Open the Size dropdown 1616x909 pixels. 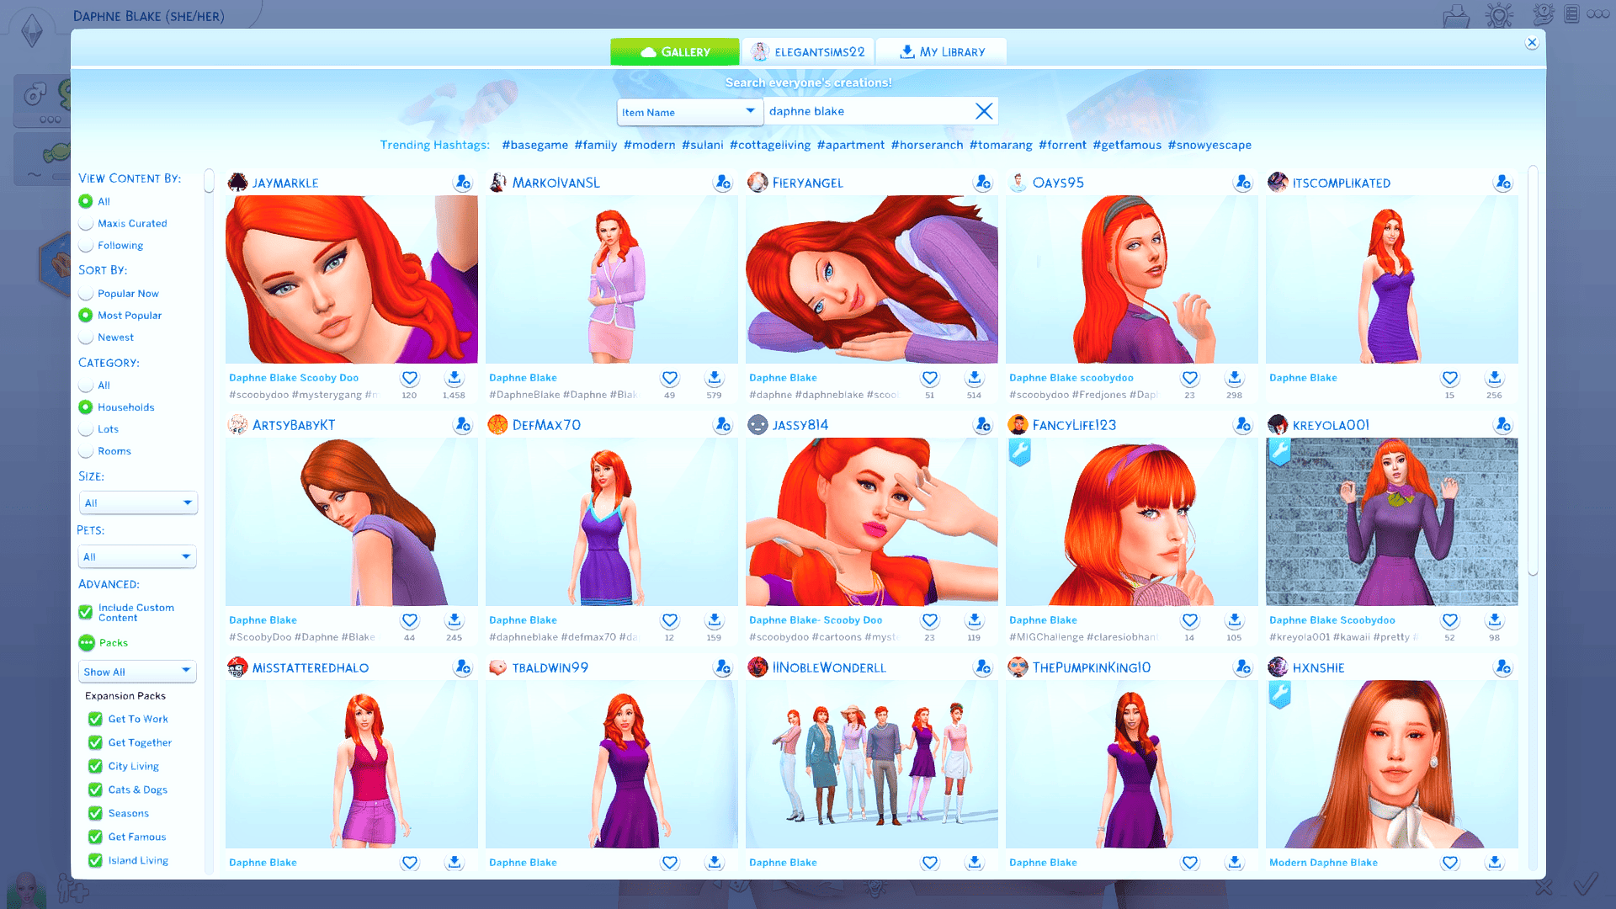(138, 502)
